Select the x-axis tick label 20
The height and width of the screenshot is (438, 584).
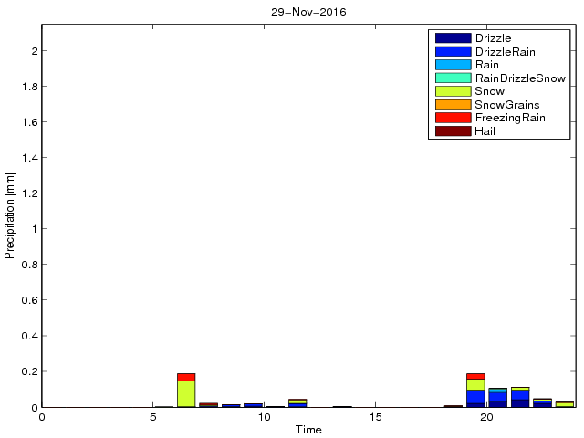(486, 417)
